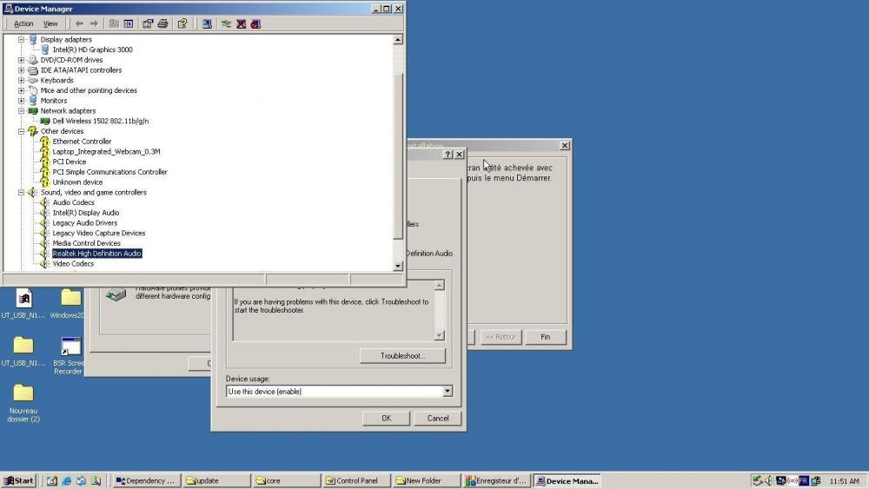Click the Help toolbar icon
Screen dimensions: 869x489
pyautogui.click(x=182, y=23)
